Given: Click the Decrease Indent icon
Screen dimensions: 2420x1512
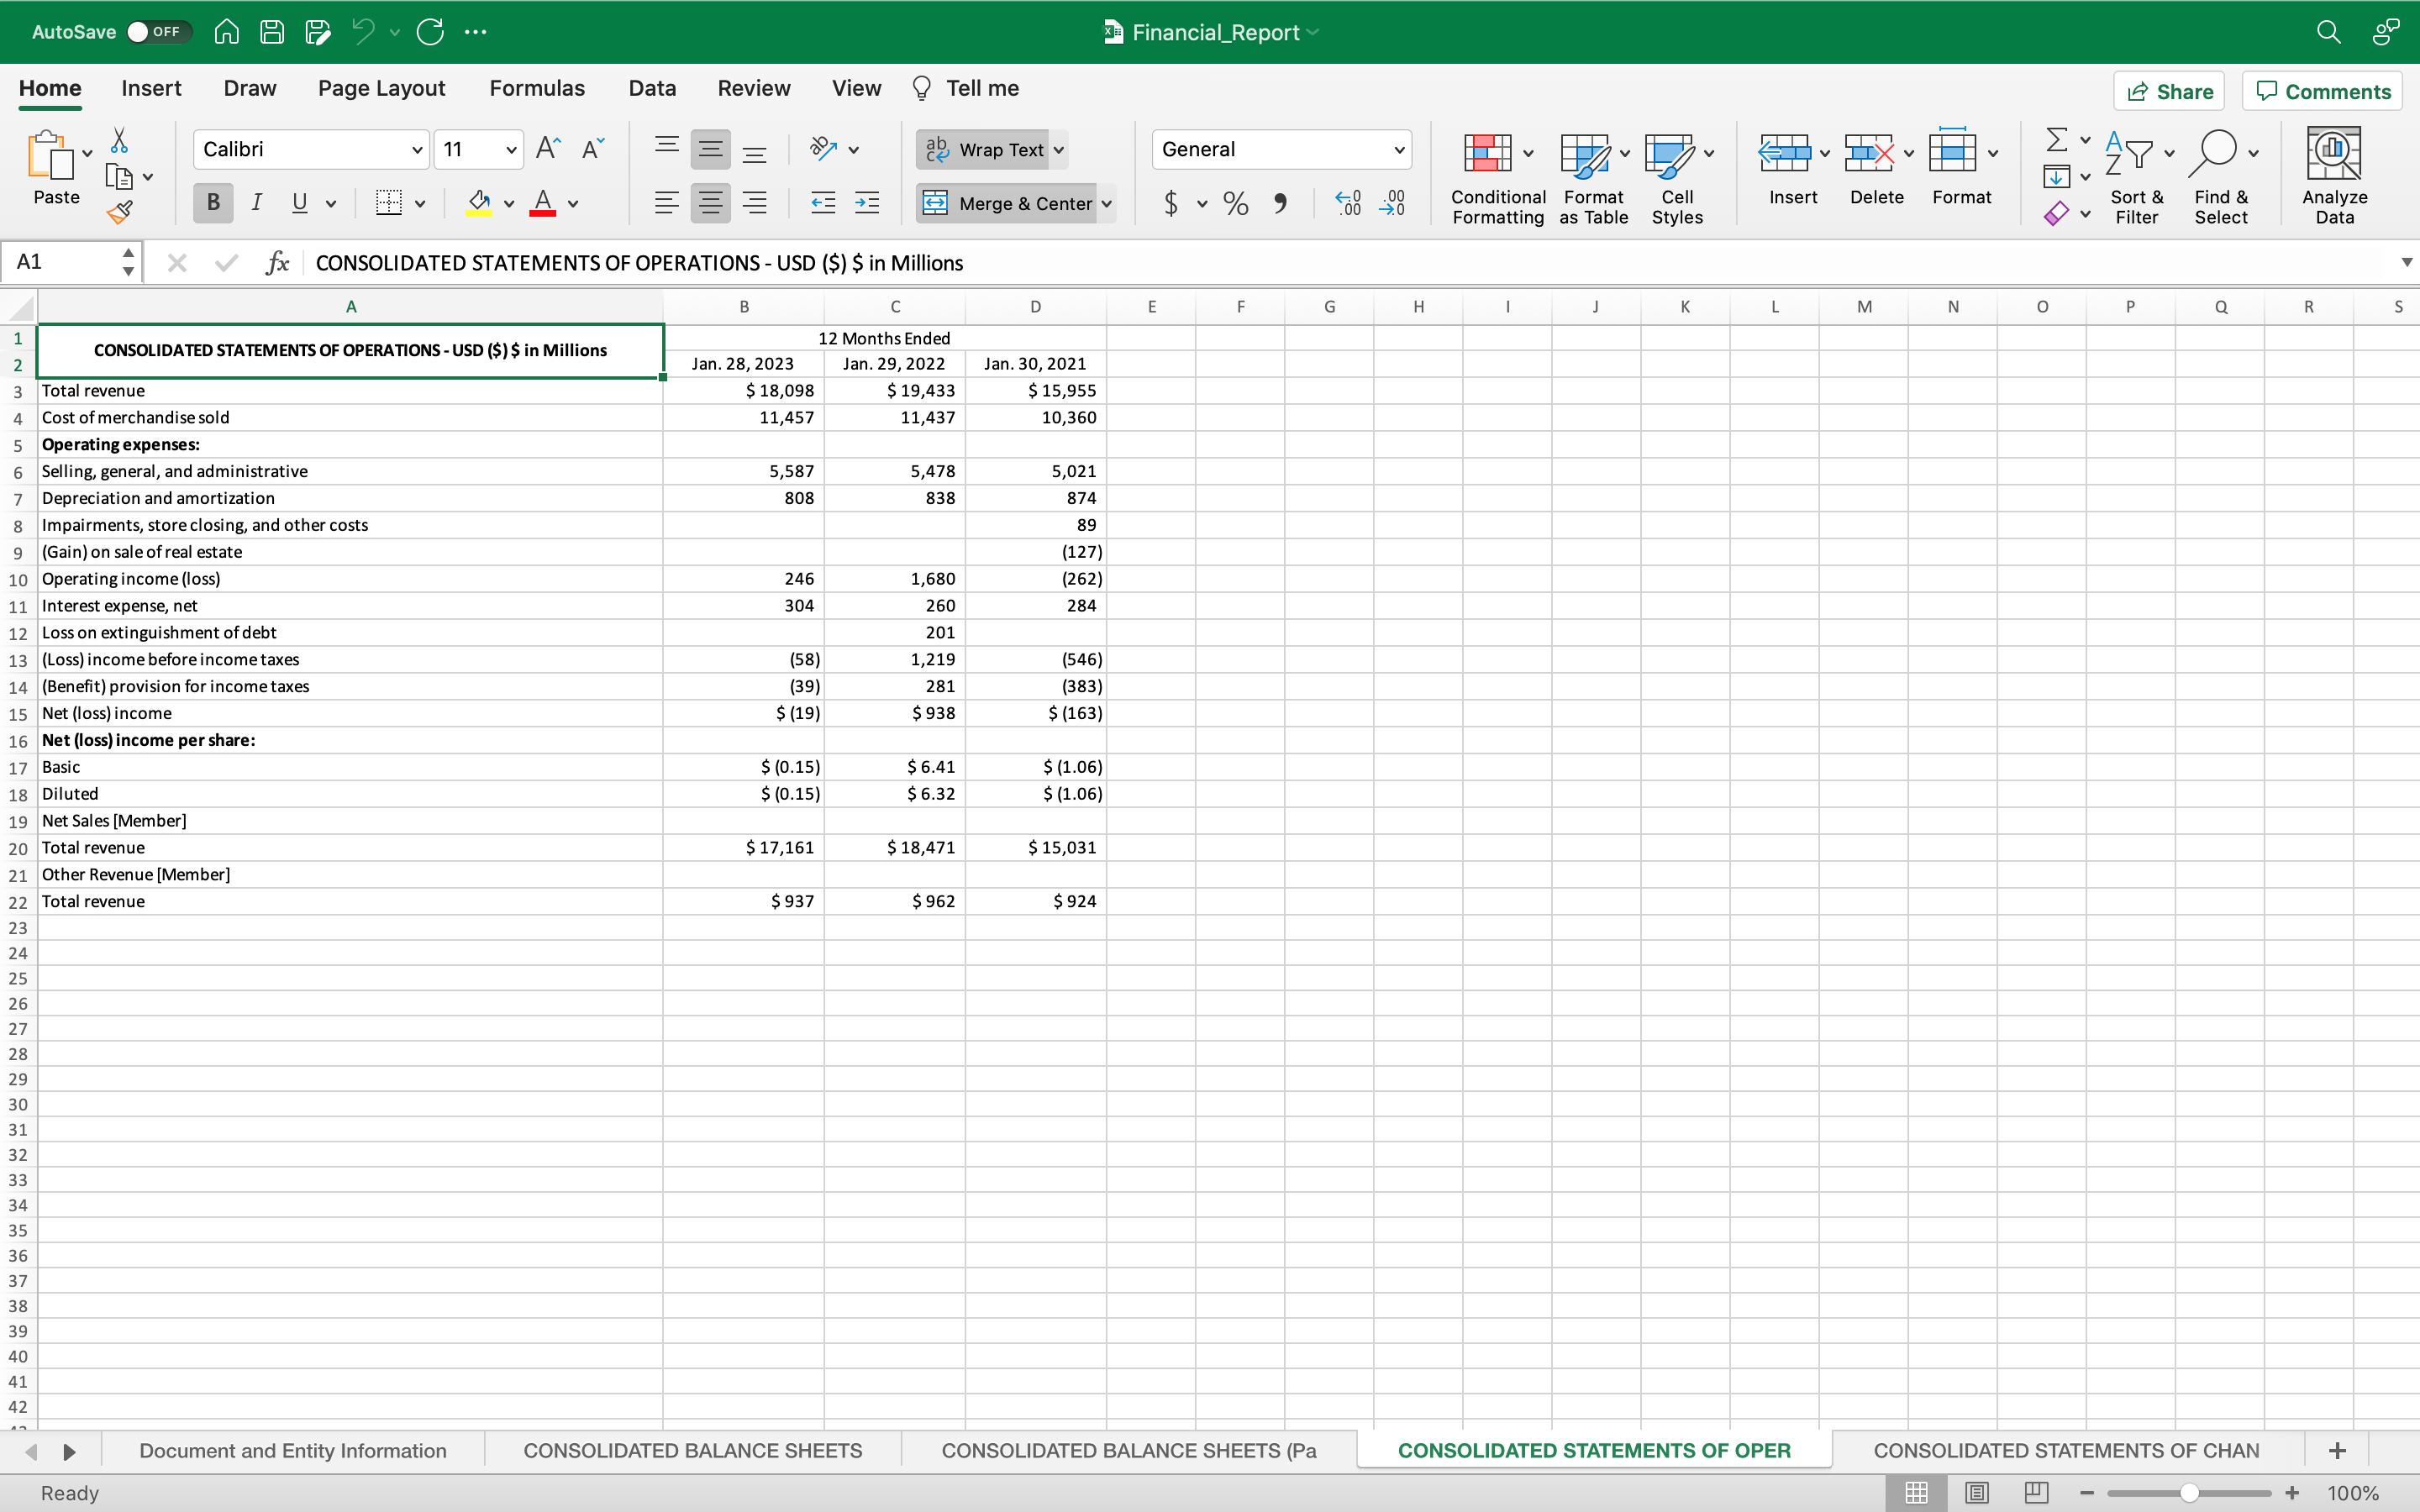Looking at the screenshot, I should tap(823, 203).
